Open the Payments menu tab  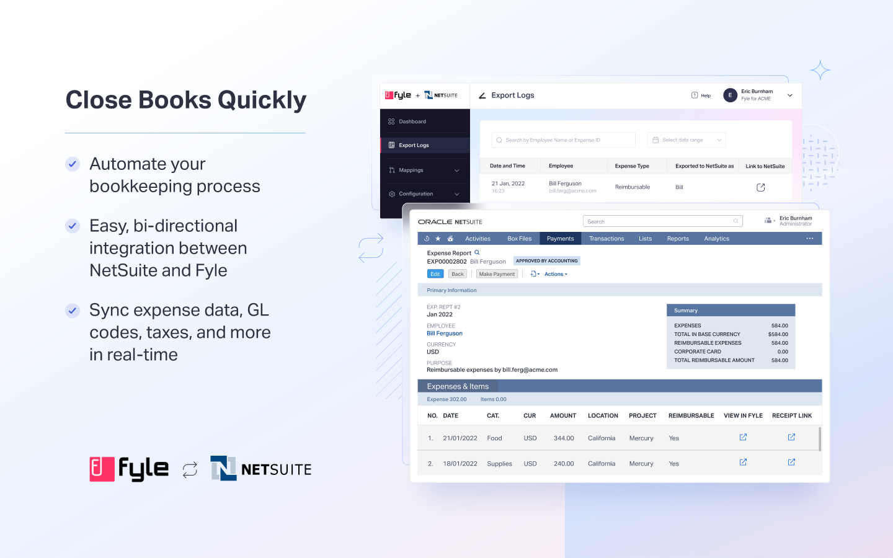click(561, 239)
